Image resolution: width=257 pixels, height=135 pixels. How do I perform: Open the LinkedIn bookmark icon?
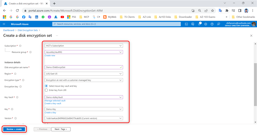pyautogui.click(x=37, y=17)
